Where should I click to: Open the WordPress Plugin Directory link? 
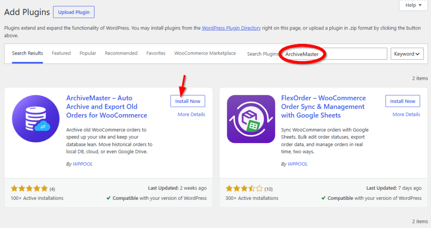coord(231,28)
